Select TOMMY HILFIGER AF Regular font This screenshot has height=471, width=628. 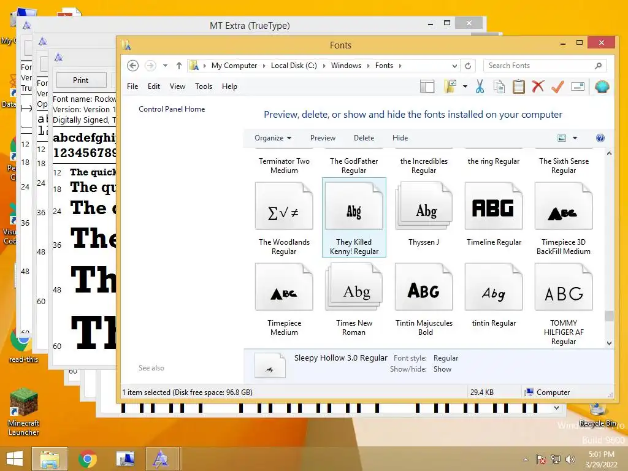click(x=564, y=304)
